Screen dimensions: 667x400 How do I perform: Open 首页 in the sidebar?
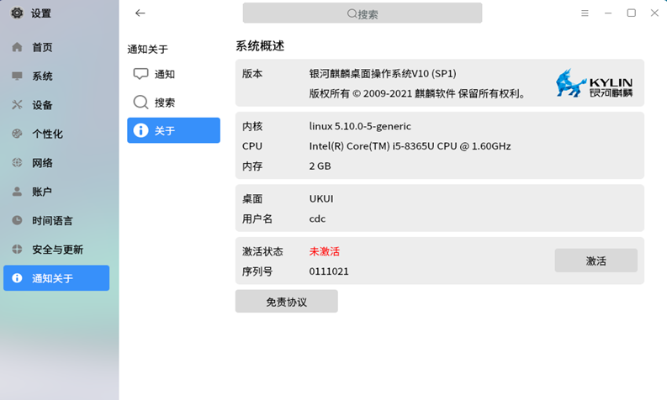click(56, 47)
